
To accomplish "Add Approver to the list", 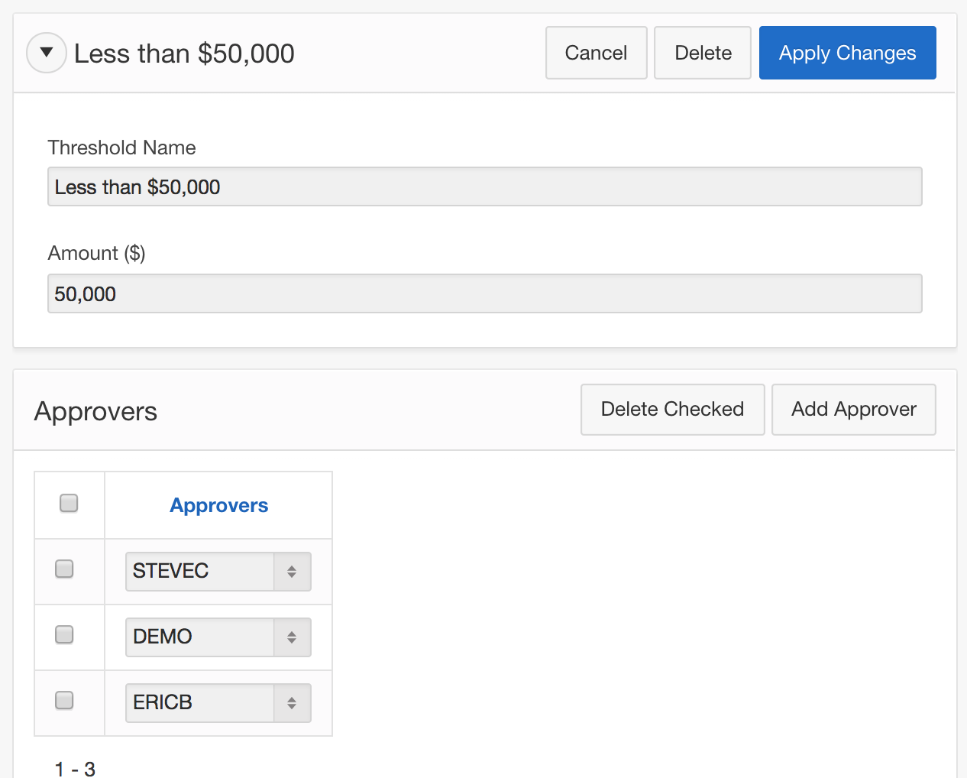I will (853, 410).
